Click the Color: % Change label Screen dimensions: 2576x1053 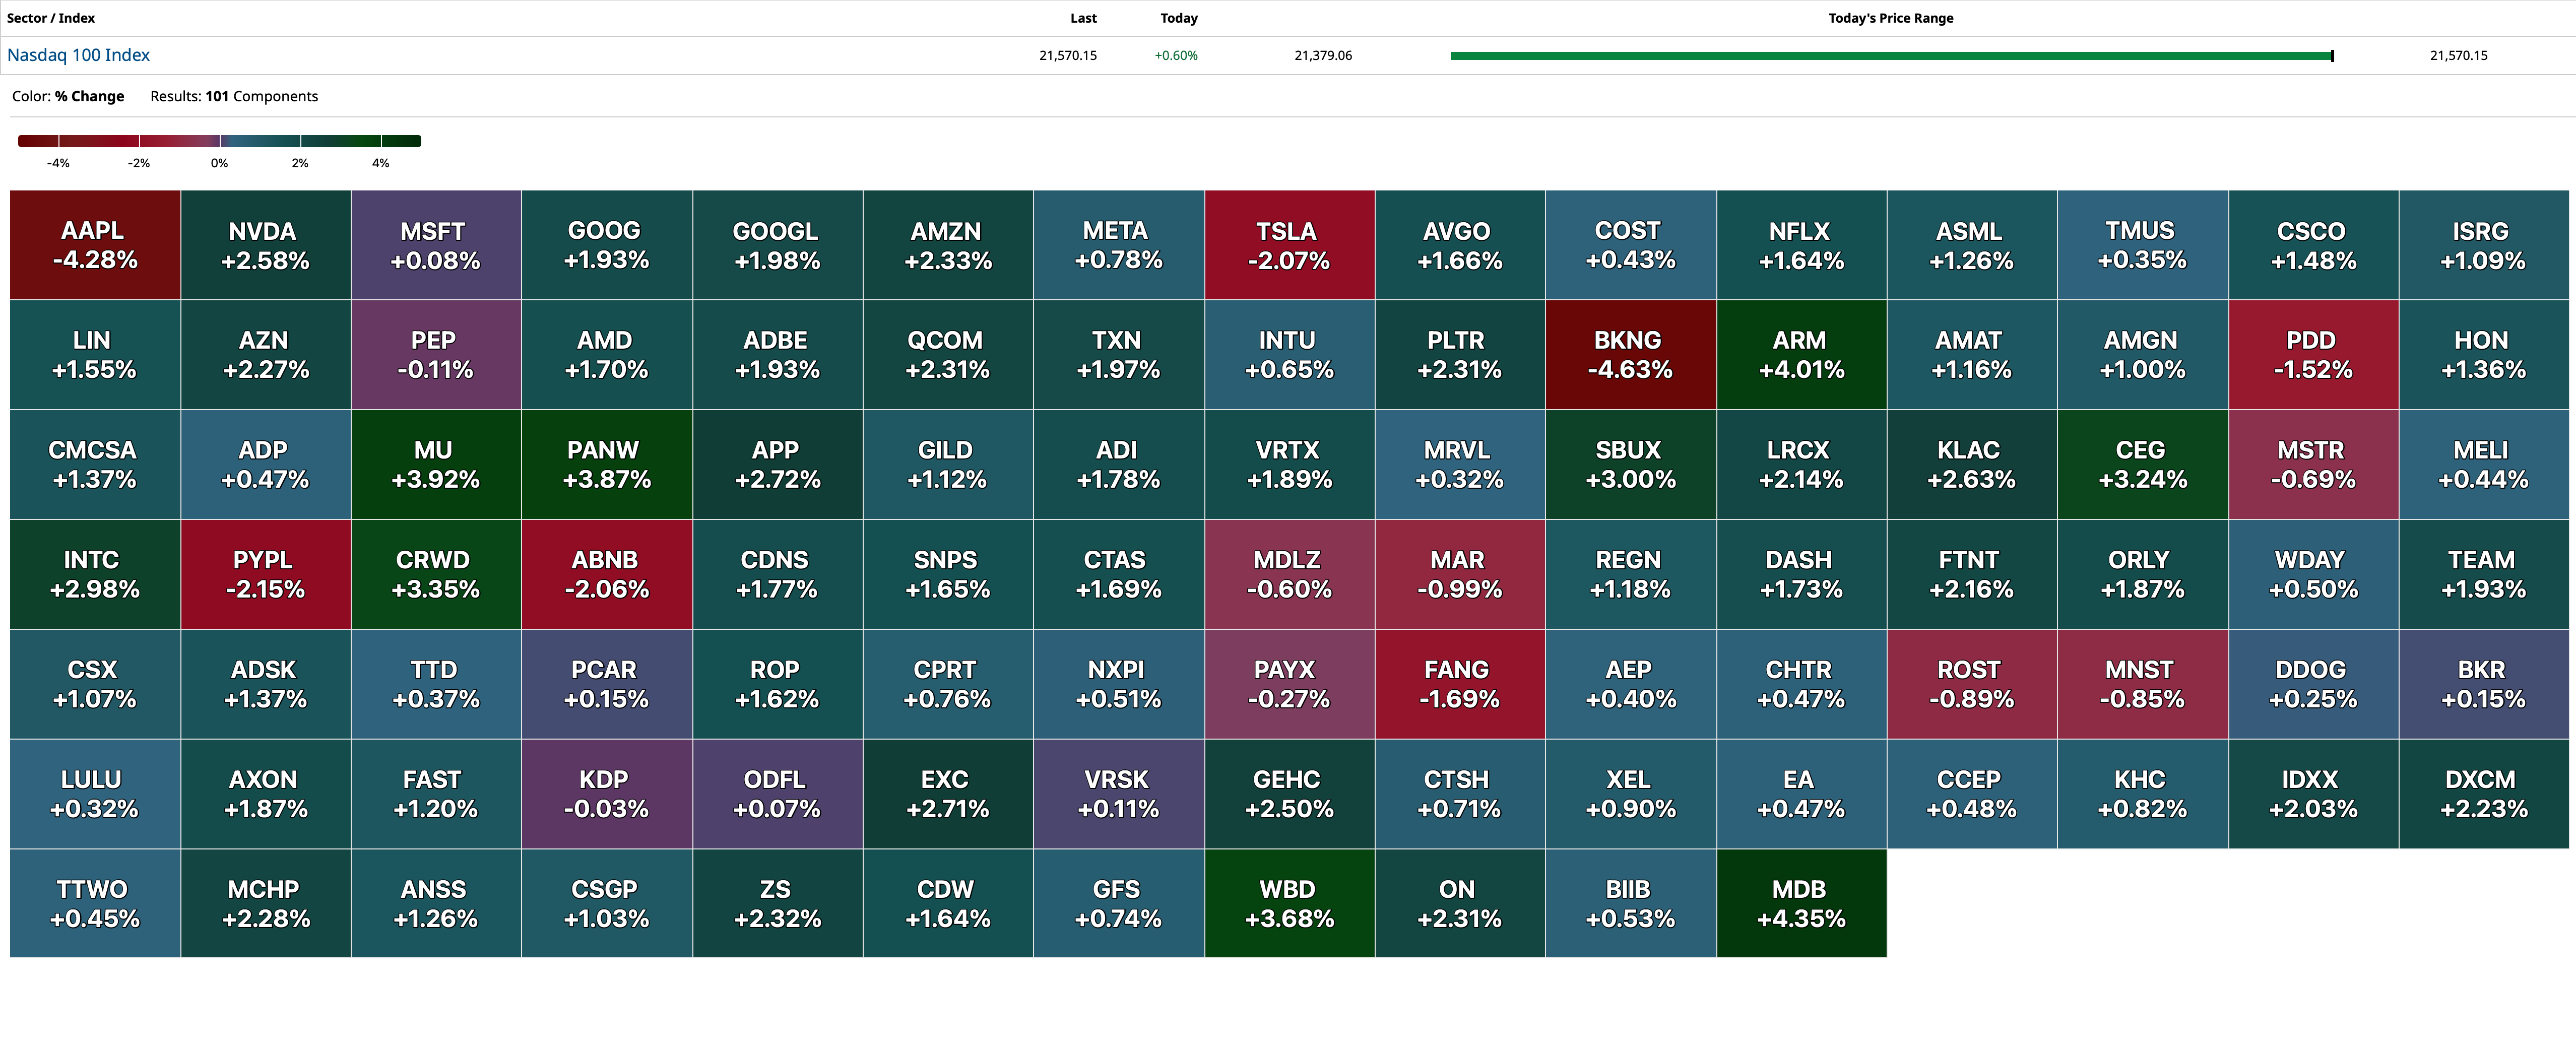tap(67, 96)
